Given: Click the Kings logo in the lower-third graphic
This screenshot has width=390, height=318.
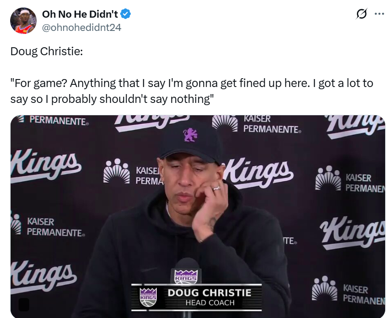Looking at the screenshot, I should (148, 297).
